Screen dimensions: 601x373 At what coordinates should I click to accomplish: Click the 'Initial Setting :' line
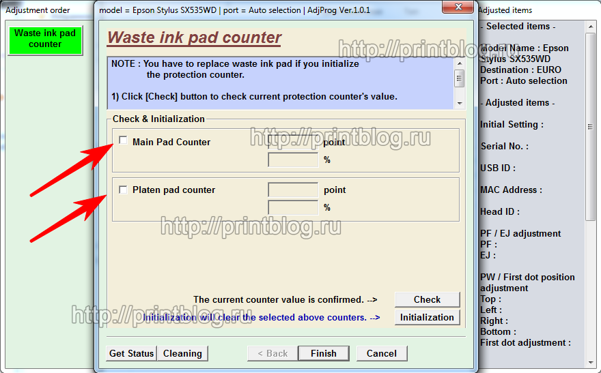(512, 124)
